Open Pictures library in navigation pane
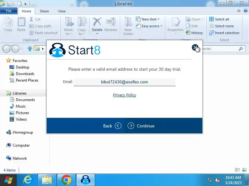249x186 pixels. (x=22, y=113)
